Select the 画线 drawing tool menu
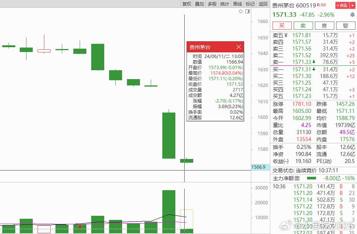The image size is (357, 234). click(238, 4)
